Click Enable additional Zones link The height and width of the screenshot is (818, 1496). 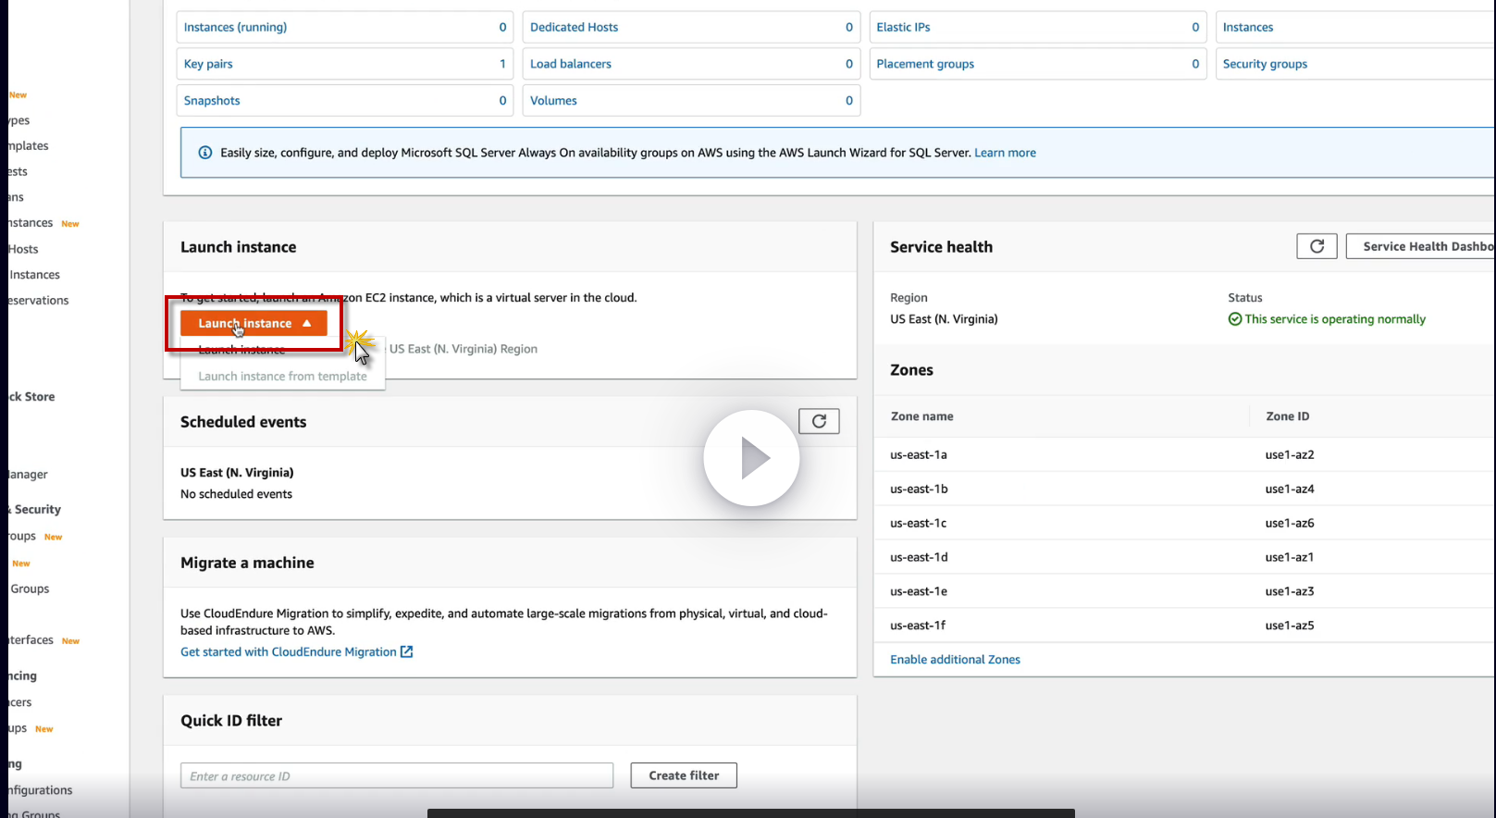(x=955, y=660)
